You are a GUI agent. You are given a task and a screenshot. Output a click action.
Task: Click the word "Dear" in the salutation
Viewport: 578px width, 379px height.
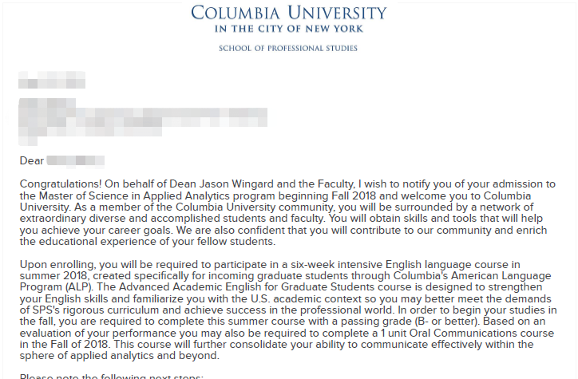coord(32,161)
